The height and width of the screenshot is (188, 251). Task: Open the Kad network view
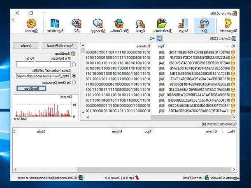[x=204, y=26]
